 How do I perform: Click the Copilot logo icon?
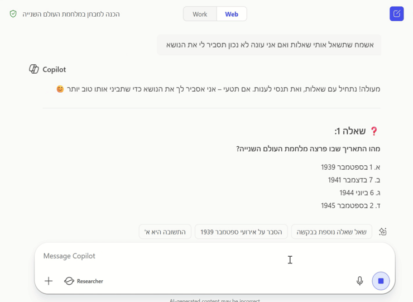tap(33, 69)
